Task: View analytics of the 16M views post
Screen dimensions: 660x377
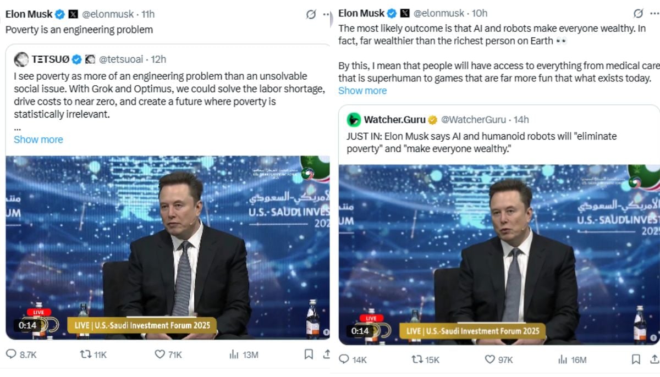Action: [x=563, y=359]
